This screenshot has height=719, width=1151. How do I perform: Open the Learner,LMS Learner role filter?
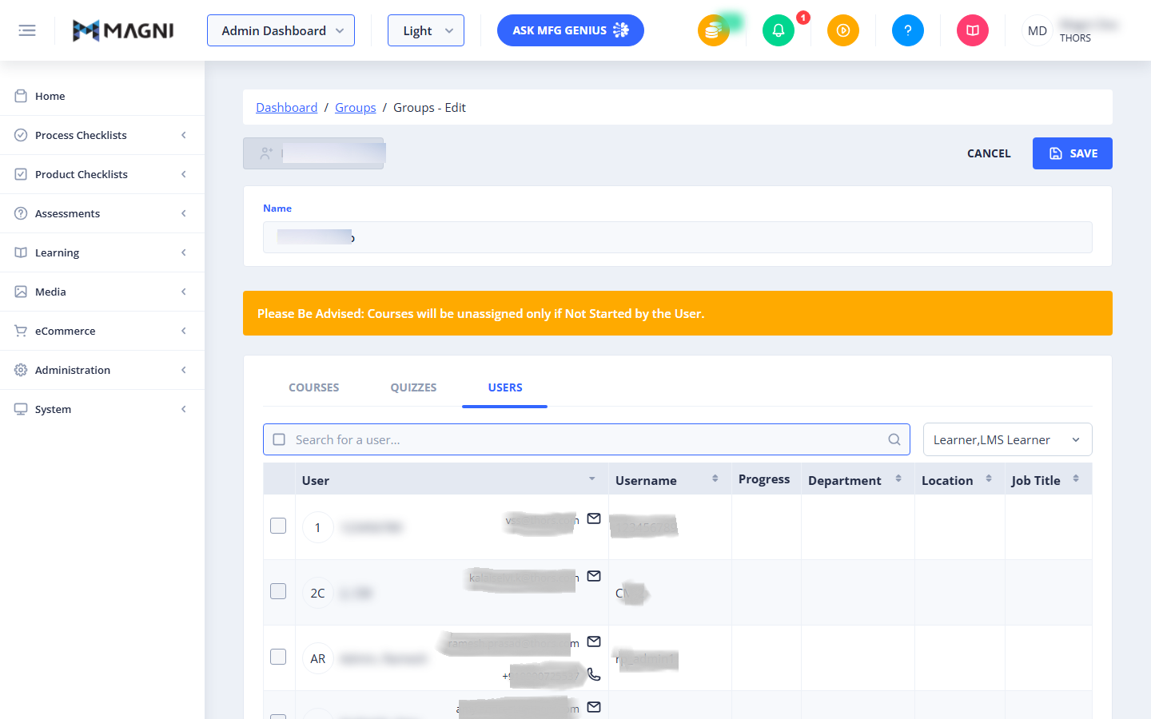pos(1007,439)
